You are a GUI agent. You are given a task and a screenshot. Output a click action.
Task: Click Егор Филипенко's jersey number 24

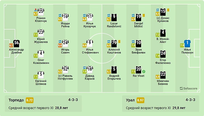tap(163, 53)
